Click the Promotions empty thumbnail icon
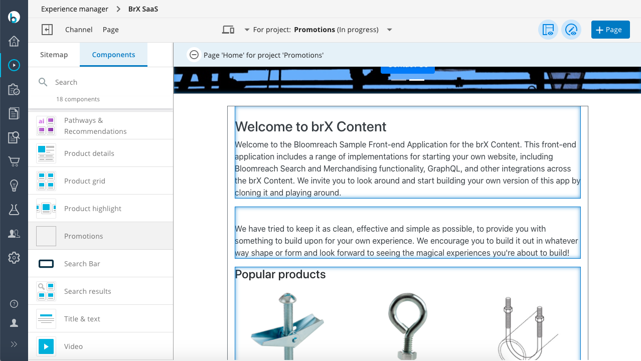The width and height of the screenshot is (641, 361). click(46, 236)
